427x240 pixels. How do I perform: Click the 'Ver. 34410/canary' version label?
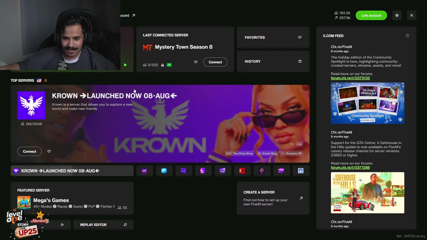(x=410, y=236)
